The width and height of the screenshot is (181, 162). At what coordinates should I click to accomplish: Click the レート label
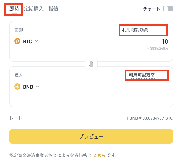(x=16, y=118)
